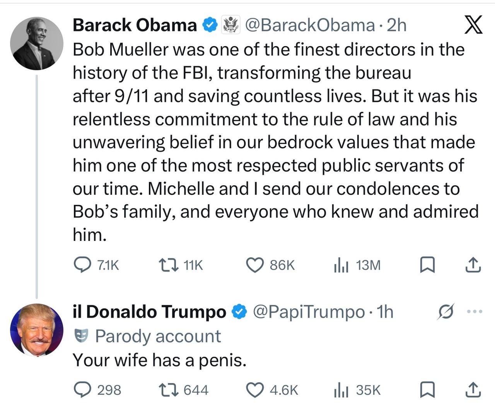Share the parody account's reply
Viewport: 495px width, 409px height.
(x=472, y=390)
